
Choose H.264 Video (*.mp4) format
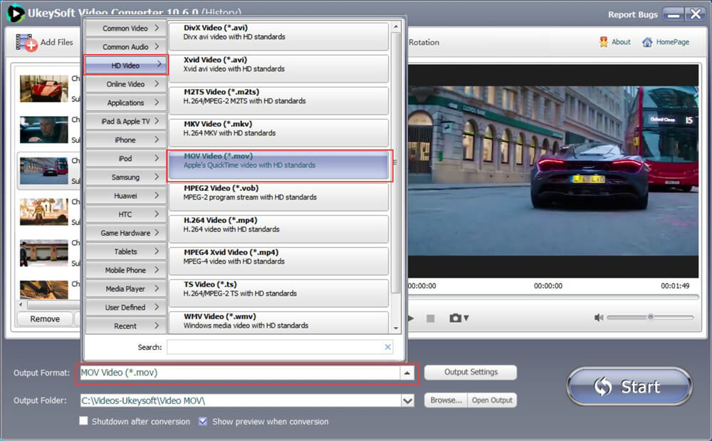[x=279, y=229]
